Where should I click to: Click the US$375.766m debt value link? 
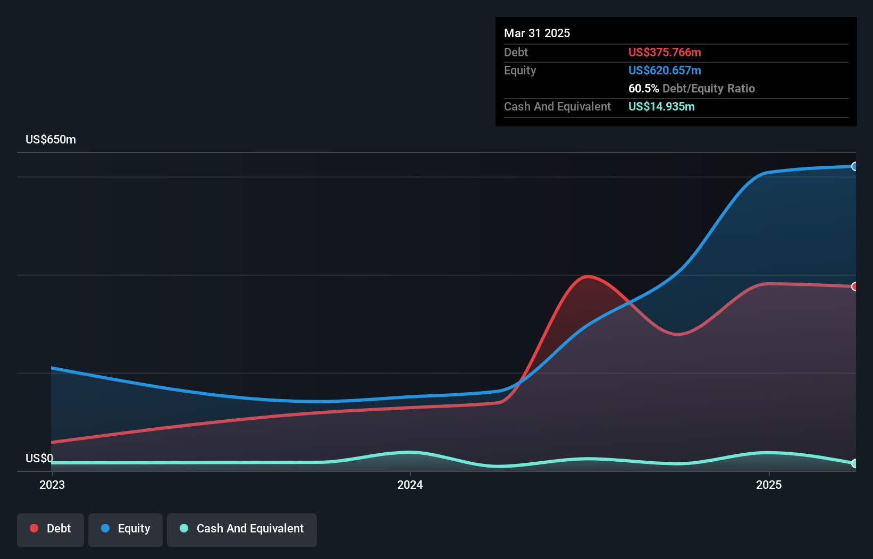click(x=665, y=52)
